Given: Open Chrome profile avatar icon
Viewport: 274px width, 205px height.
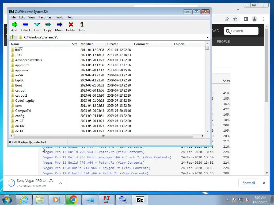Looking at the screenshot, I should (x=254, y=19).
